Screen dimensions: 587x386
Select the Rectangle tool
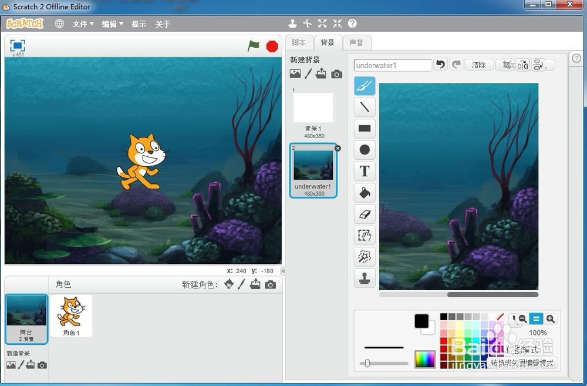click(x=365, y=129)
